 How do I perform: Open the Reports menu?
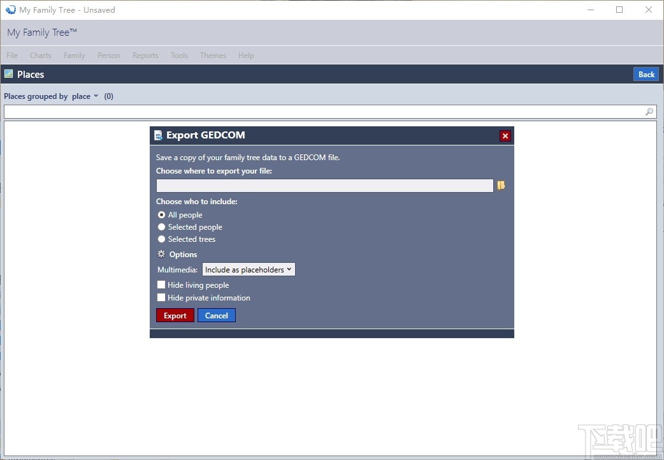pyautogui.click(x=145, y=56)
